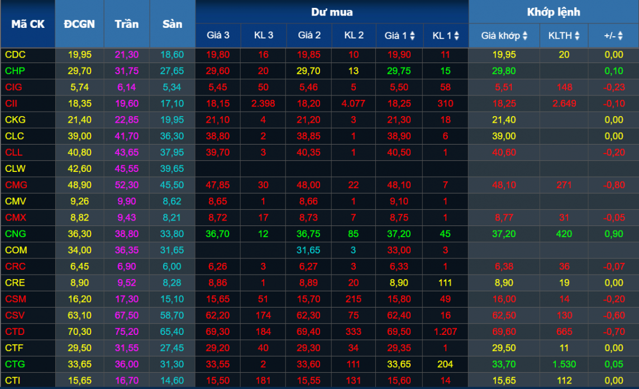Click the KL 2 column header

(x=354, y=35)
